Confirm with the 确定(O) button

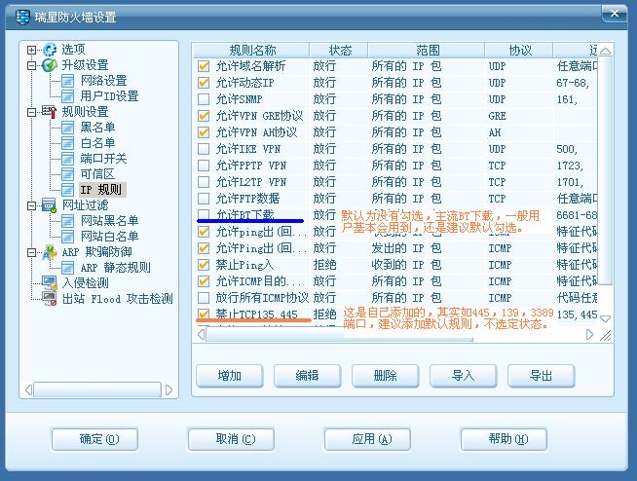pyautogui.click(x=95, y=439)
